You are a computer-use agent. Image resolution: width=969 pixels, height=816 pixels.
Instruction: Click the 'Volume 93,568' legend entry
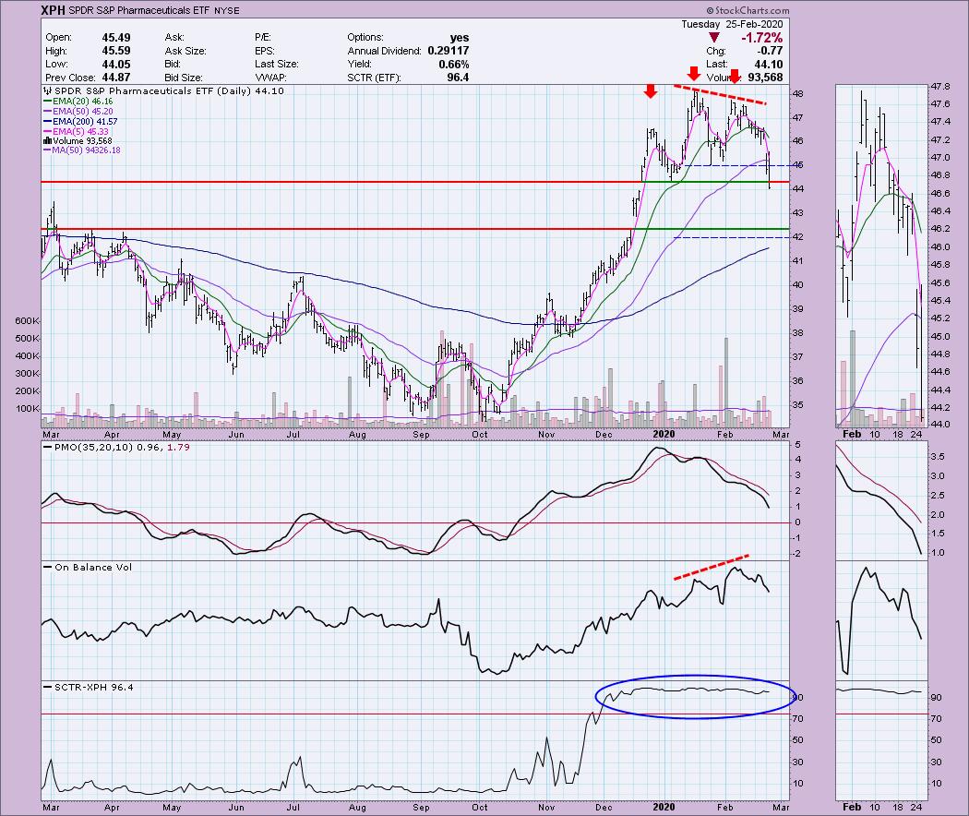[78, 141]
